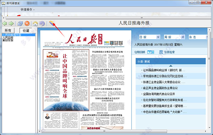Click the green forward arrow icon
This screenshot has width=213, height=135.
(x=11, y=24)
